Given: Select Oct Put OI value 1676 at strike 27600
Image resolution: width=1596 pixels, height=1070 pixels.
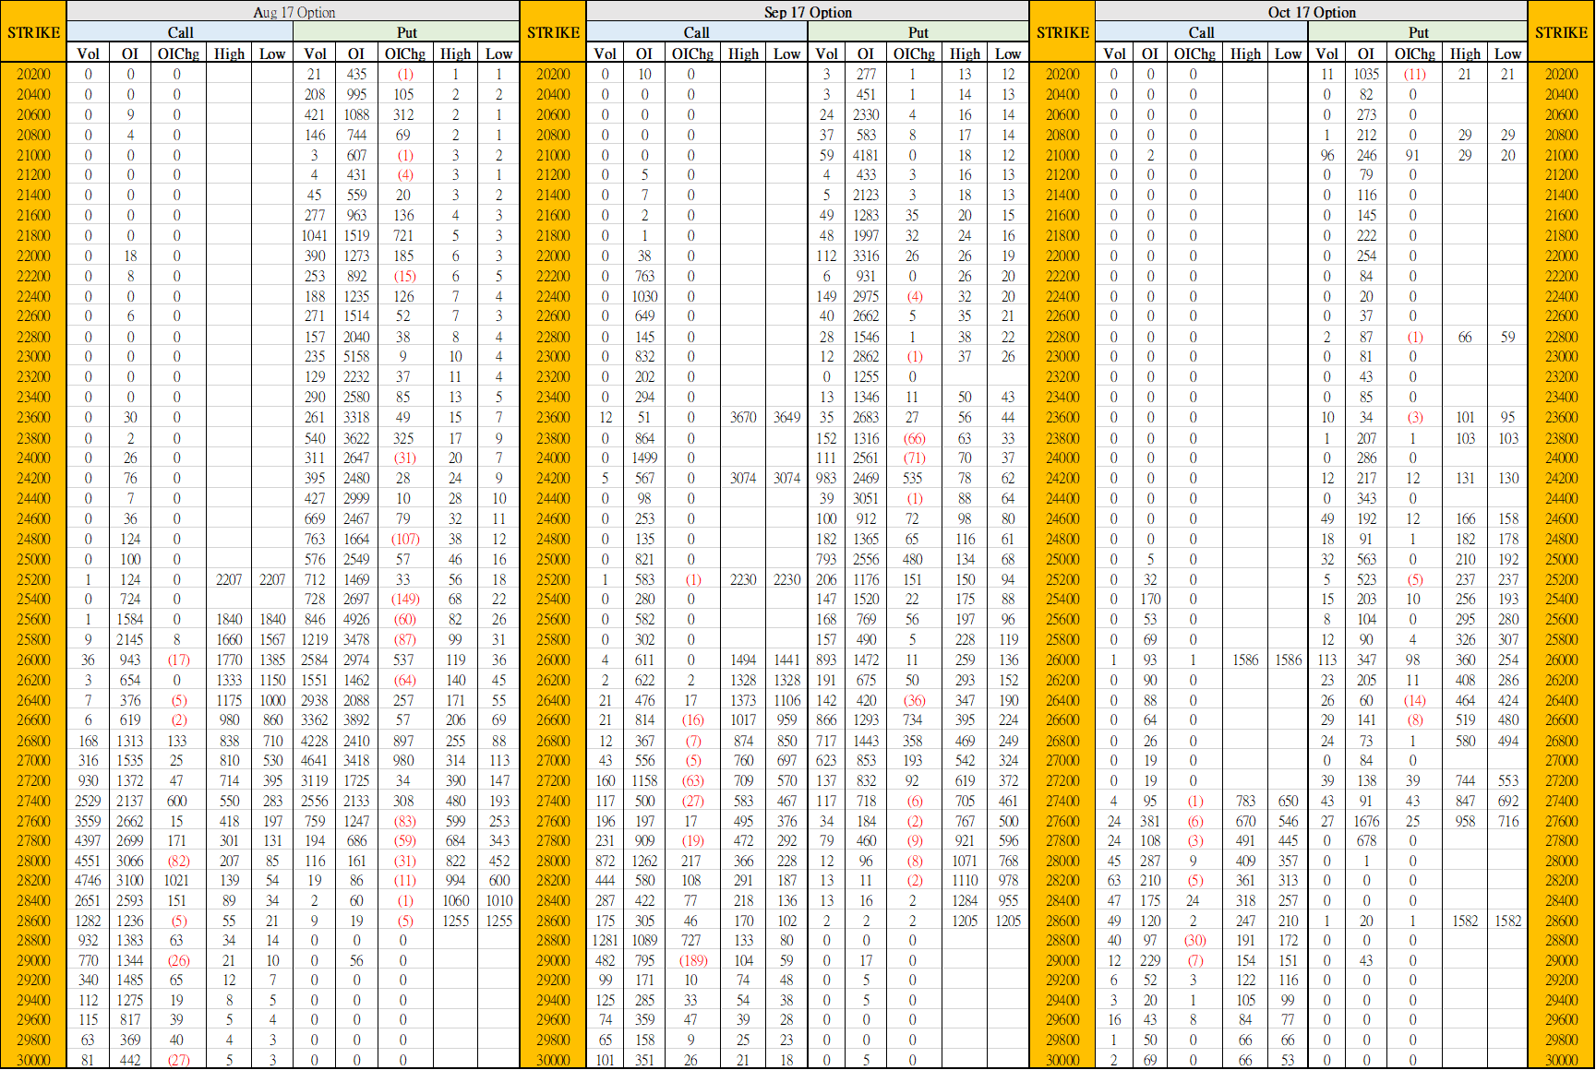Looking at the screenshot, I should [1366, 821].
